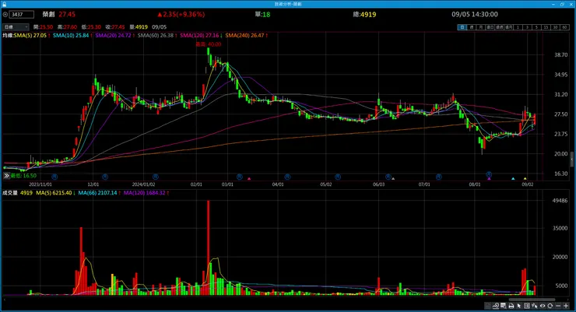
Task: Click the ▲2.35(+9.36%) change value
Action: (181, 15)
